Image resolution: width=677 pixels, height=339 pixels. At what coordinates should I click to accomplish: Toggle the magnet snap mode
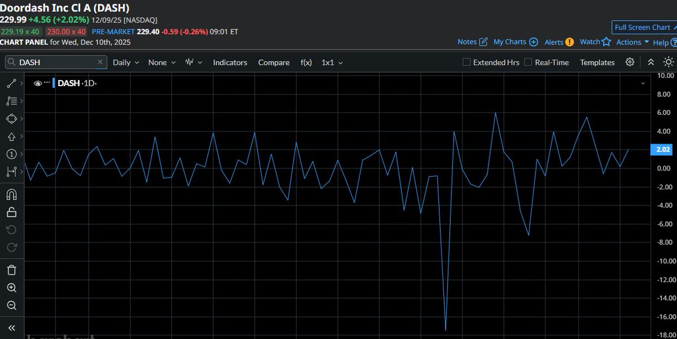click(11, 194)
